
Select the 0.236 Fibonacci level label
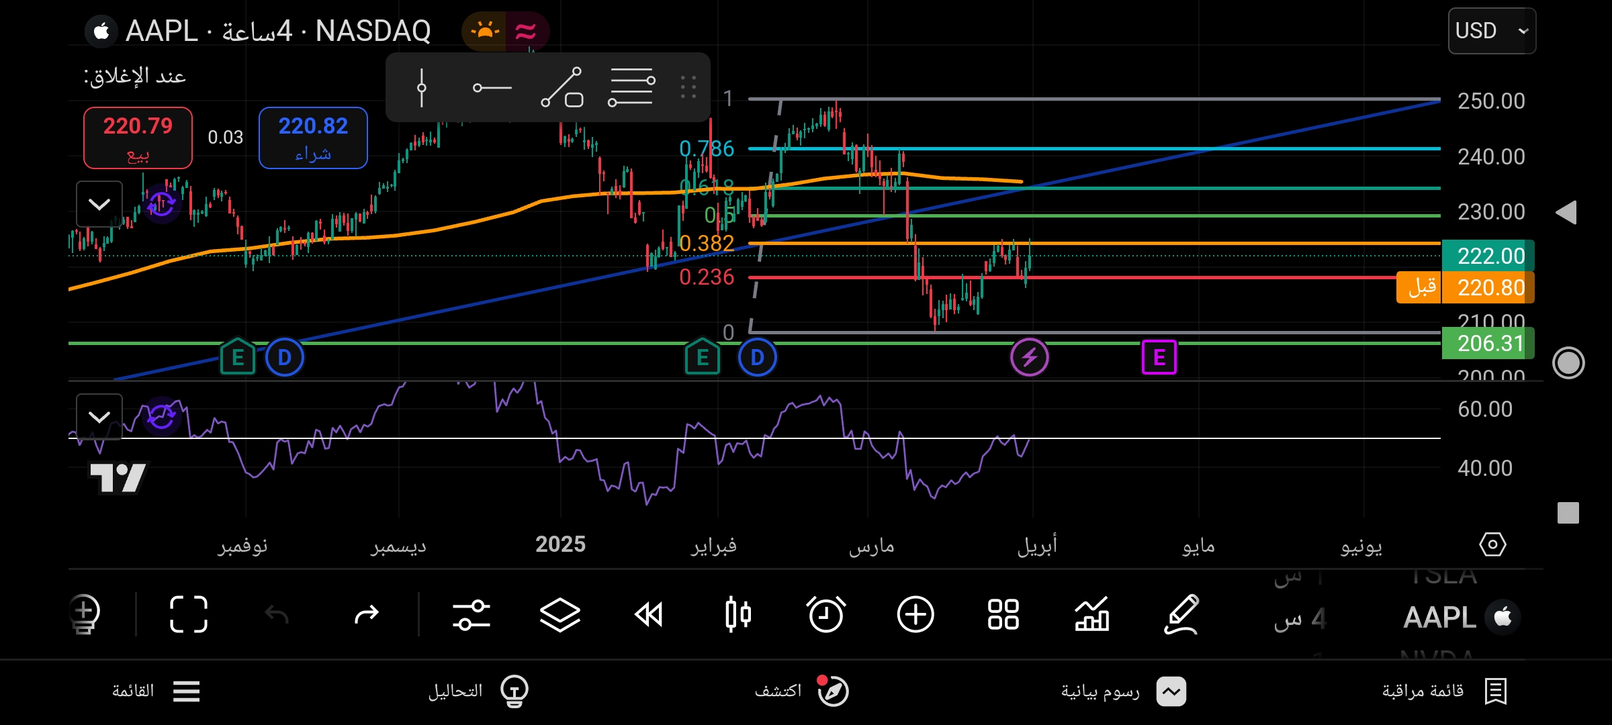pyautogui.click(x=707, y=277)
